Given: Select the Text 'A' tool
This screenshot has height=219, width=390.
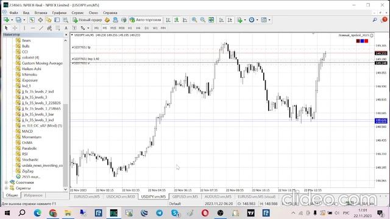Looking at the screenshot, I should point(66,28).
